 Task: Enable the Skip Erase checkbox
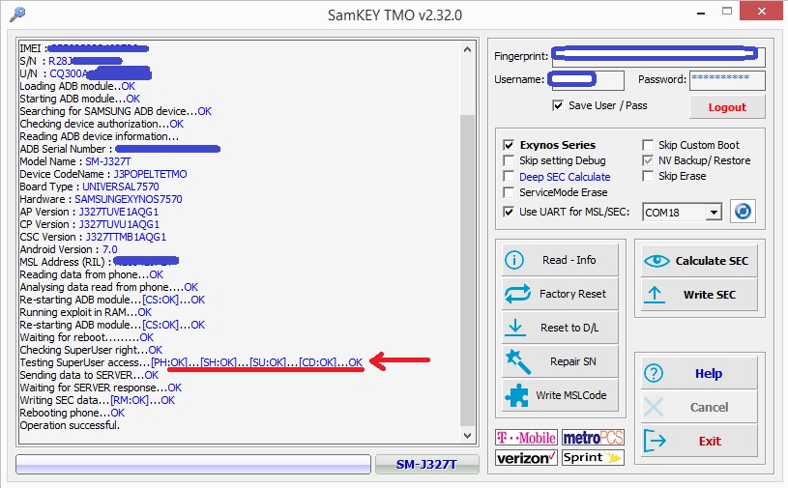click(648, 176)
